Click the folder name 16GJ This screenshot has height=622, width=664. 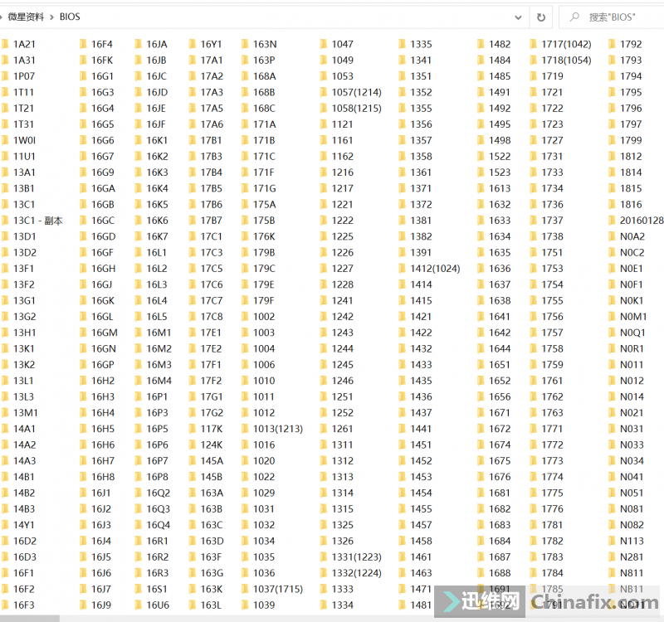102,284
